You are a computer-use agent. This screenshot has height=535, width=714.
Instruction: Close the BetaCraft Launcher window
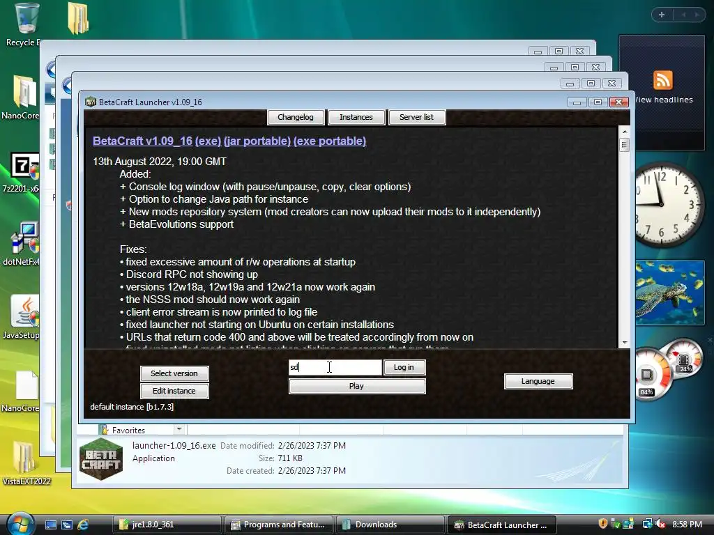619,102
